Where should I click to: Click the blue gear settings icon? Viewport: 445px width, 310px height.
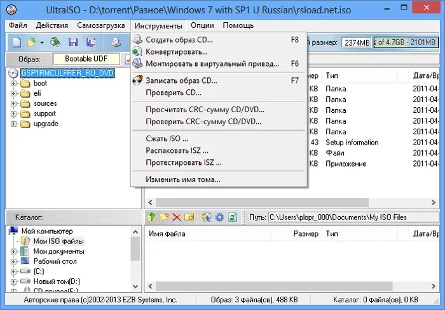(x=219, y=217)
